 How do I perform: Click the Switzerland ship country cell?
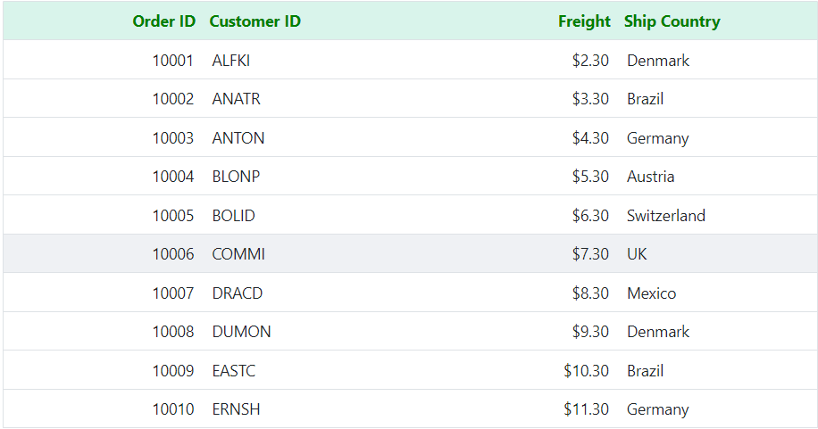point(665,216)
